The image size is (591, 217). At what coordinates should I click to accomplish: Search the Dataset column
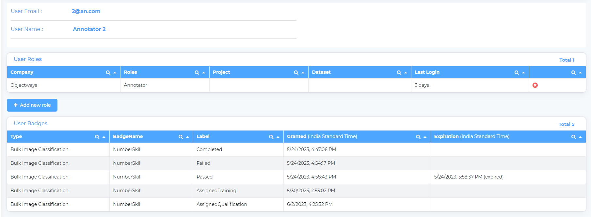pyautogui.click(x=399, y=72)
